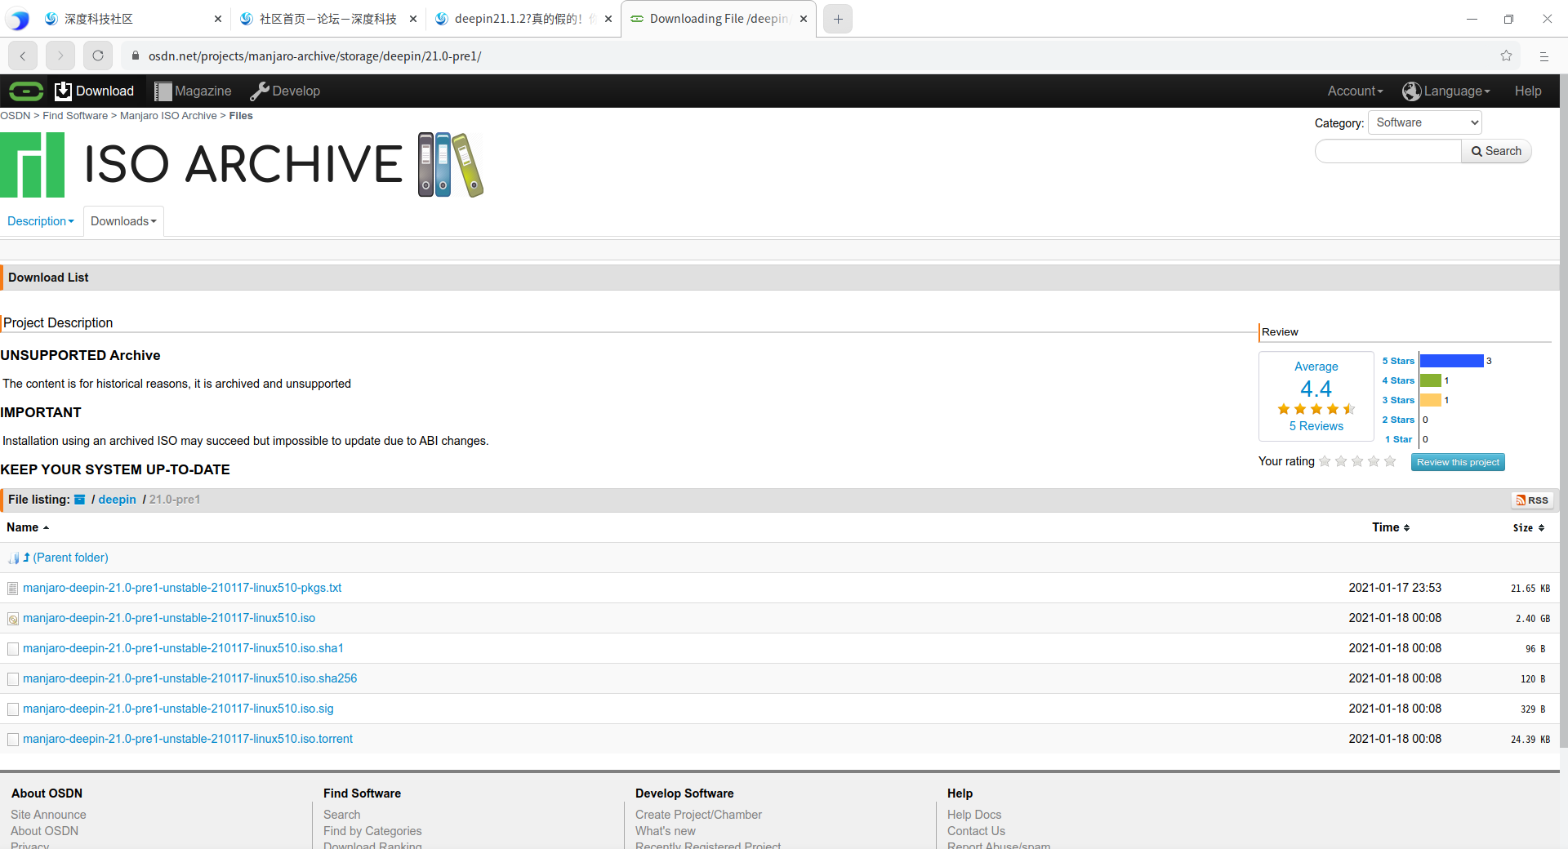Download manjaro-deepin-21.0-pre1 ISO file

168,618
